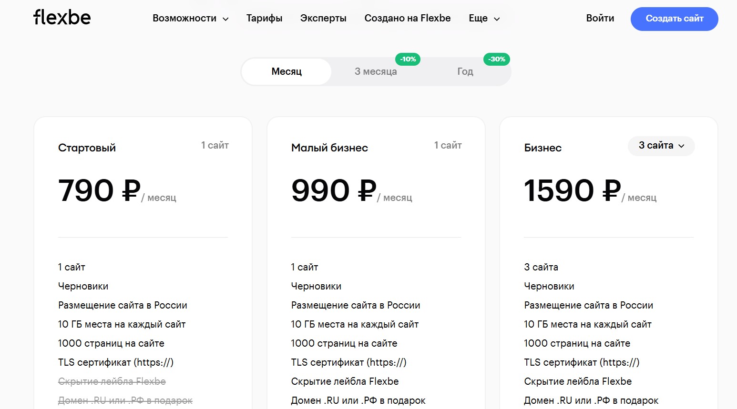Click the flexbe logo
The height and width of the screenshot is (409, 737).
(62, 18)
